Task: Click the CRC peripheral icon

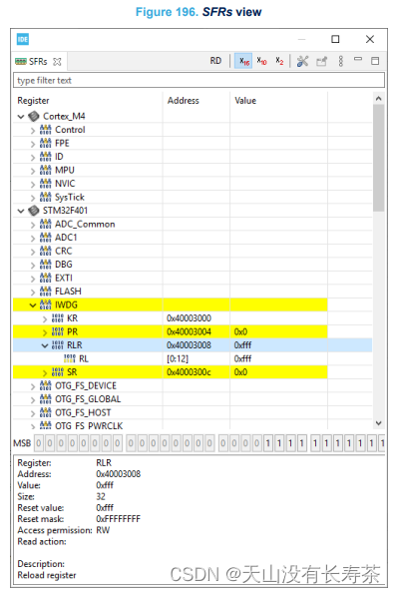Action: point(45,251)
